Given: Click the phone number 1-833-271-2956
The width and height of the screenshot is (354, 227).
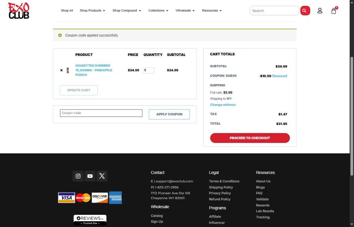Looking at the screenshot, I should click(167, 187).
